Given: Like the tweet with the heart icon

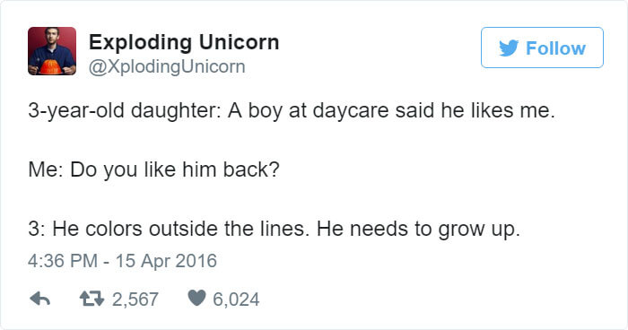Looking at the screenshot, I should point(196,298).
